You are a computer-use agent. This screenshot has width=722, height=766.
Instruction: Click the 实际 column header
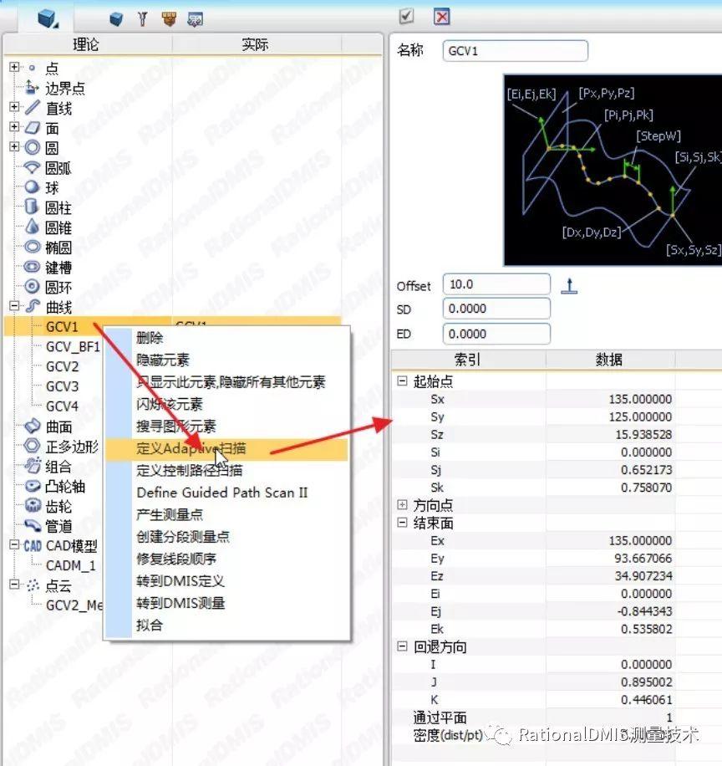click(255, 45)
